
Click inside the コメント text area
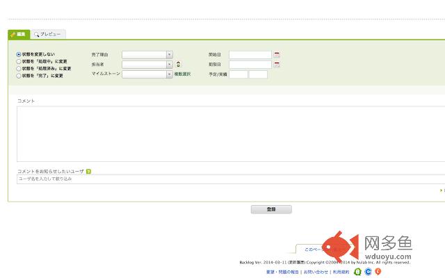[x=231, y=134]
